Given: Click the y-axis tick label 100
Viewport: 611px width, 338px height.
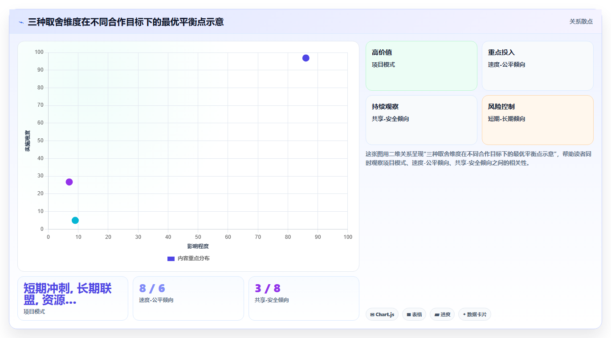Looking at the screenshot, I should [x=39, y=52].
